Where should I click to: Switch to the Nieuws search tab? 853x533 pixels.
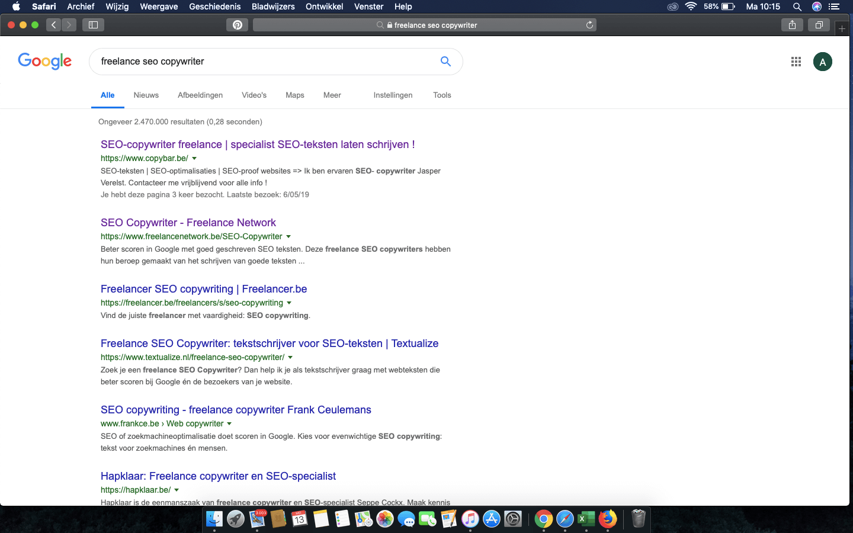(x=146, y=95)
